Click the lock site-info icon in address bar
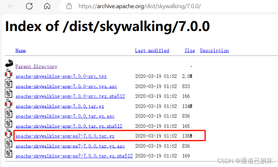This screenshot has height=167, width=278. point(69,6)
